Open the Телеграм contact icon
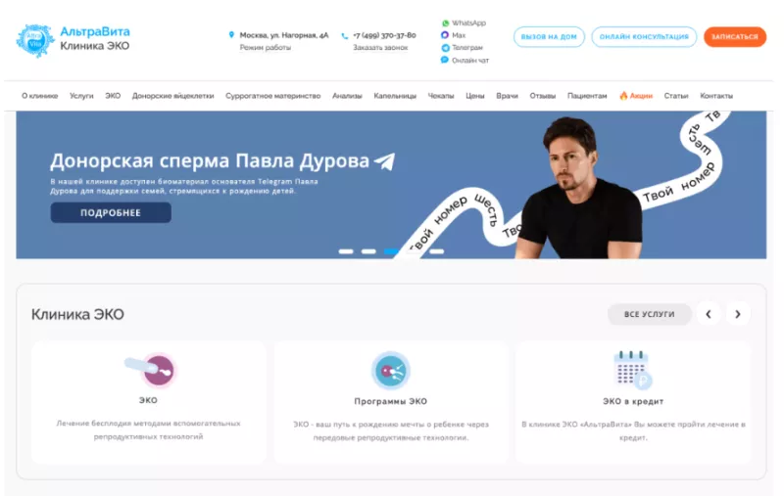Viewport: 784px width, 496px height. 445,48
